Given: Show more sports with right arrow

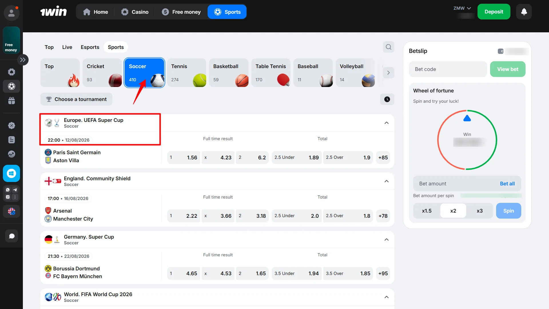Looking at the screenshot, I should (388, 73).
